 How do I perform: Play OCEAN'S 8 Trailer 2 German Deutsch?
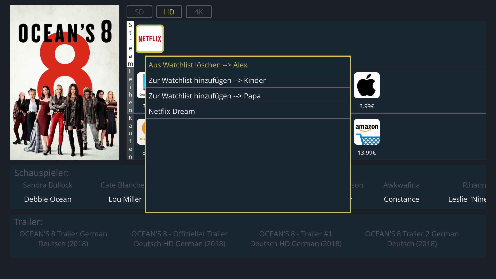point(412,238)
